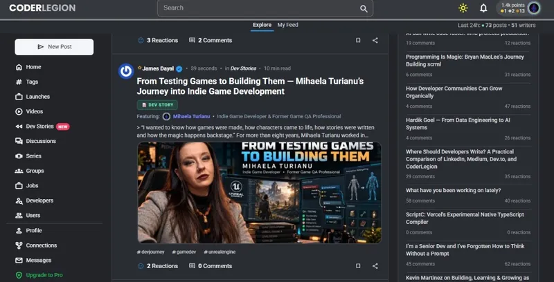Open I'm a Senior Dev post link
The height and width of the screenshot is (282, 554).
(465, 250)
